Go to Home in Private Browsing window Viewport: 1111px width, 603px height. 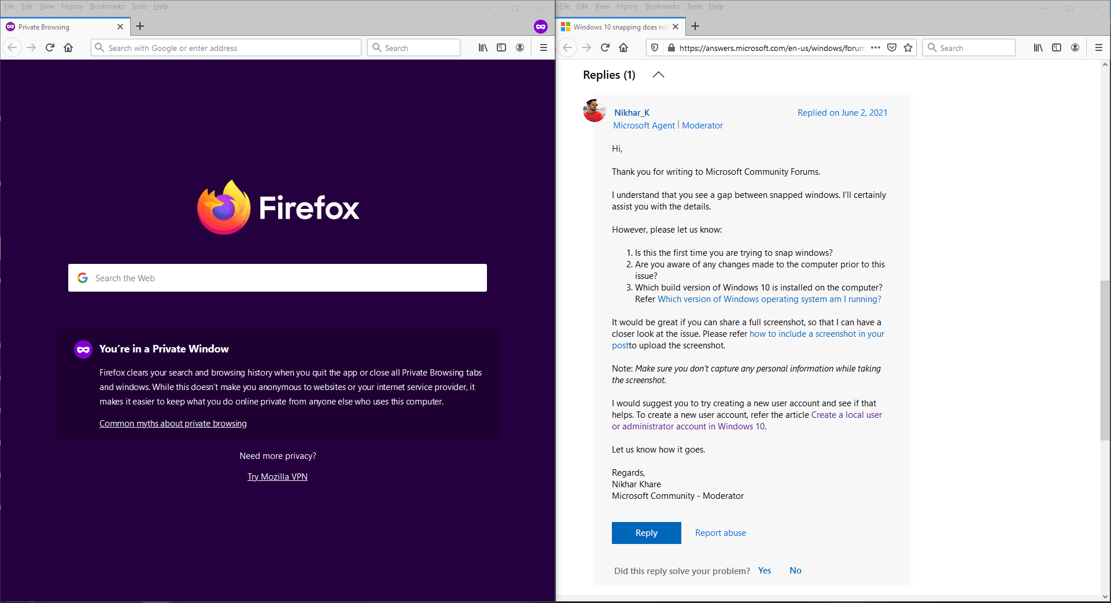[x=68, y=48]
